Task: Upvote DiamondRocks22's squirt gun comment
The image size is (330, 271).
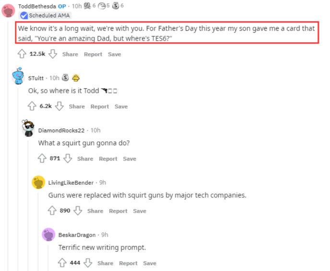Action: point(42,158)
